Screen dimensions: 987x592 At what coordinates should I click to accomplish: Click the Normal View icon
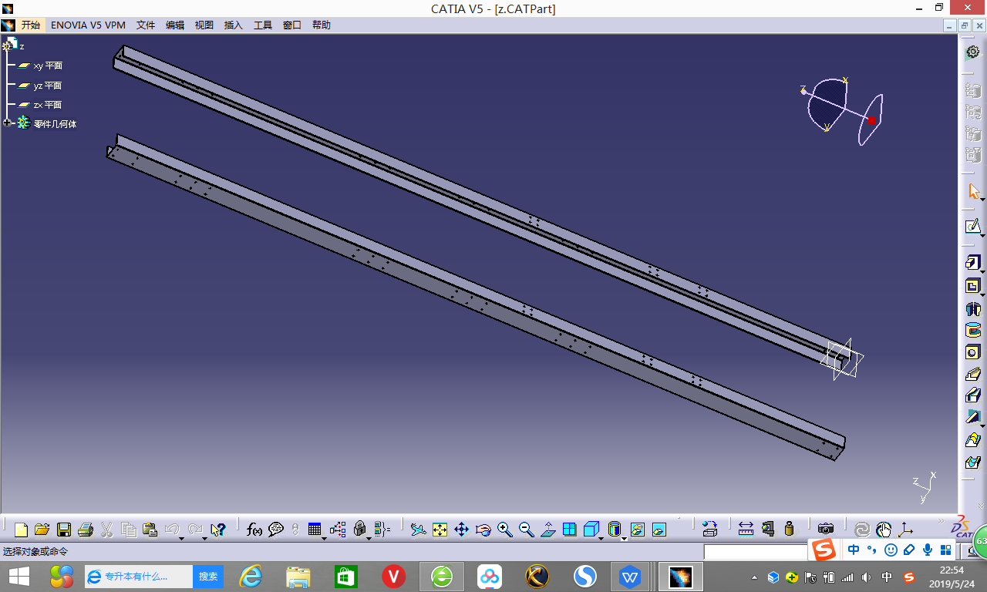point(548,530)
